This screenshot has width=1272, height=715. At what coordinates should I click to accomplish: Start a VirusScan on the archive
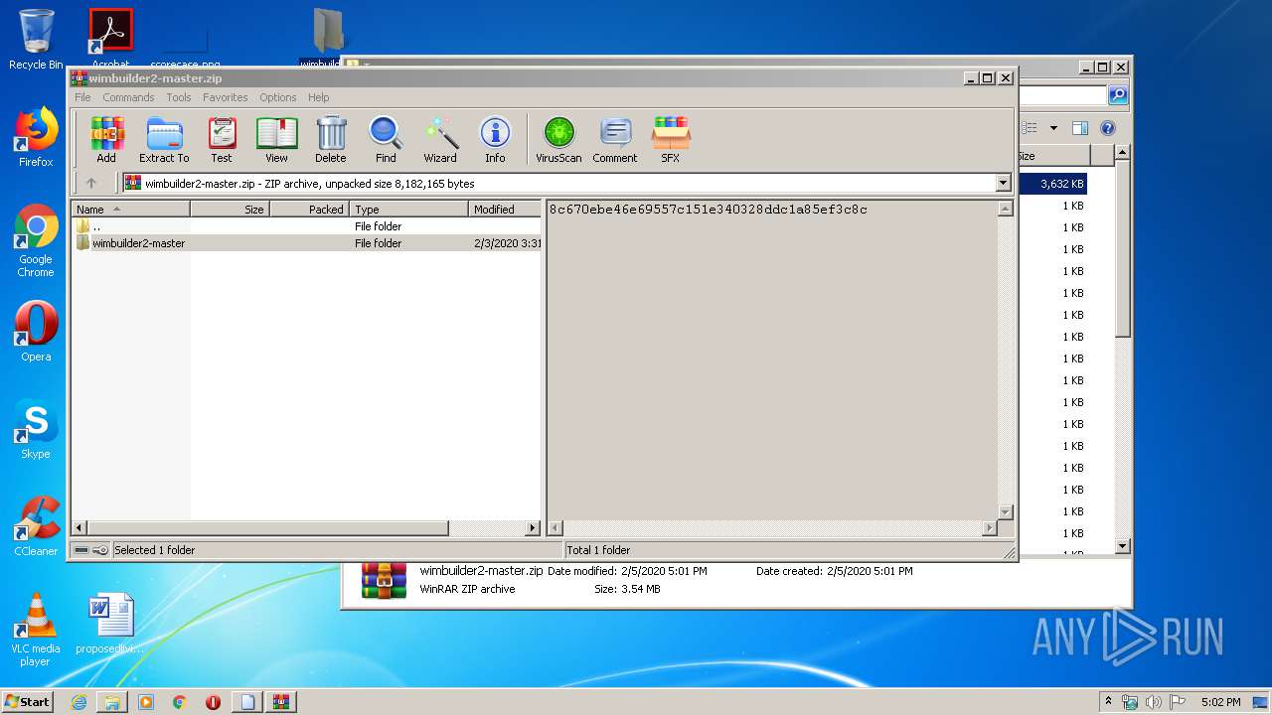tap(558, 139)
